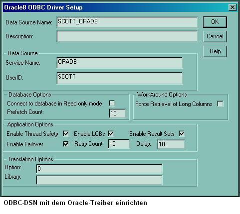Confirm setup with the OK button
240x214 pixels.
[215, 22]
